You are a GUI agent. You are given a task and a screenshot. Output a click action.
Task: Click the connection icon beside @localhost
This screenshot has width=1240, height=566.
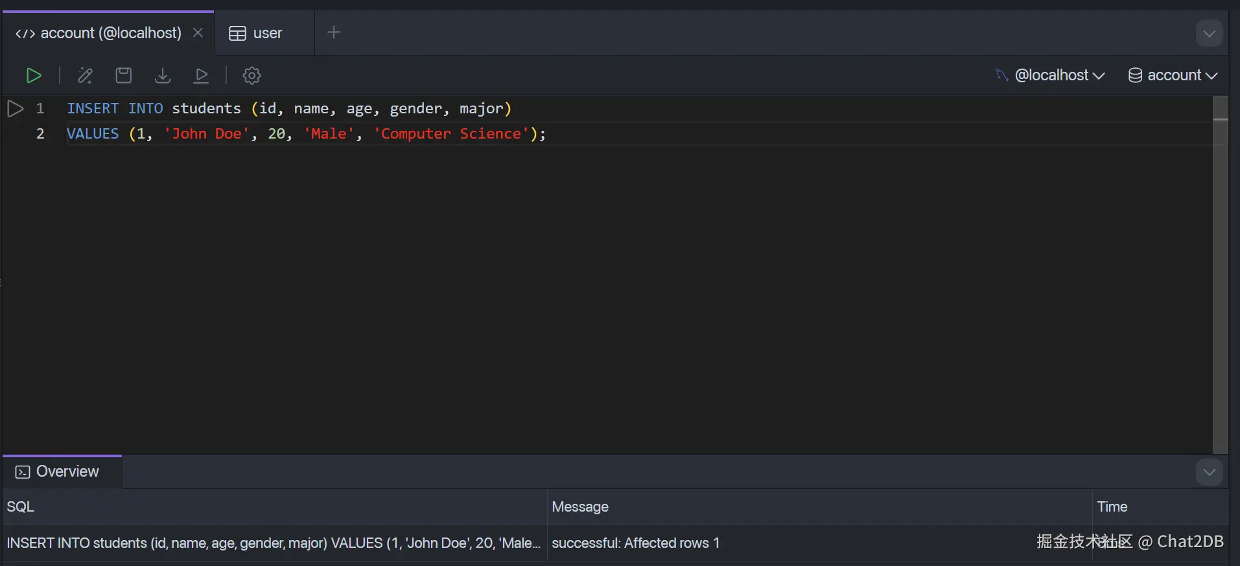(x=1001, y=75)
